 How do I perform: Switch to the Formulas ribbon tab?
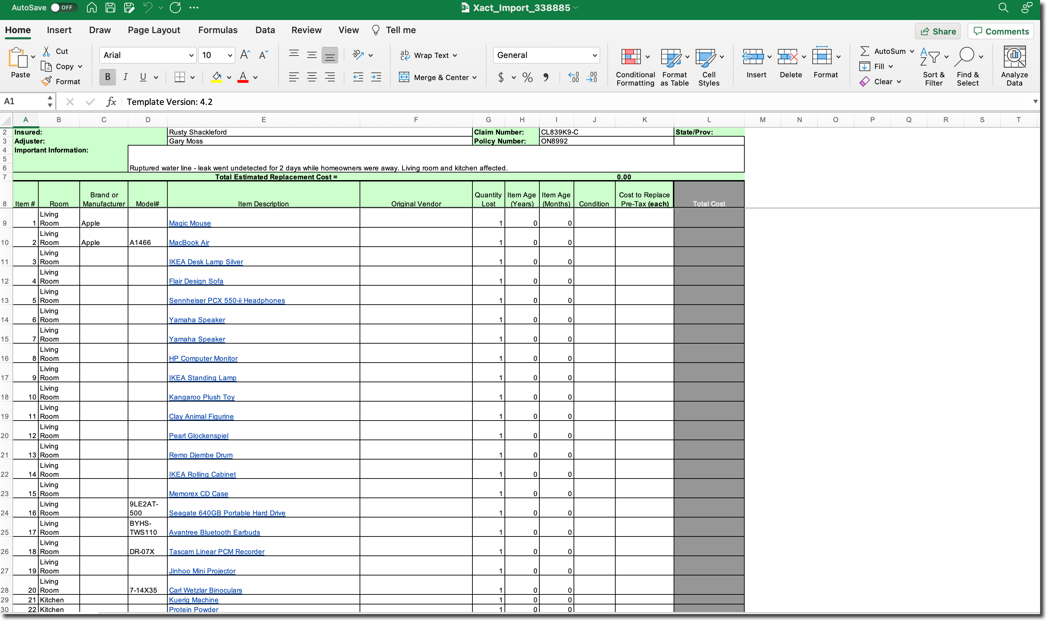(218, 30)
